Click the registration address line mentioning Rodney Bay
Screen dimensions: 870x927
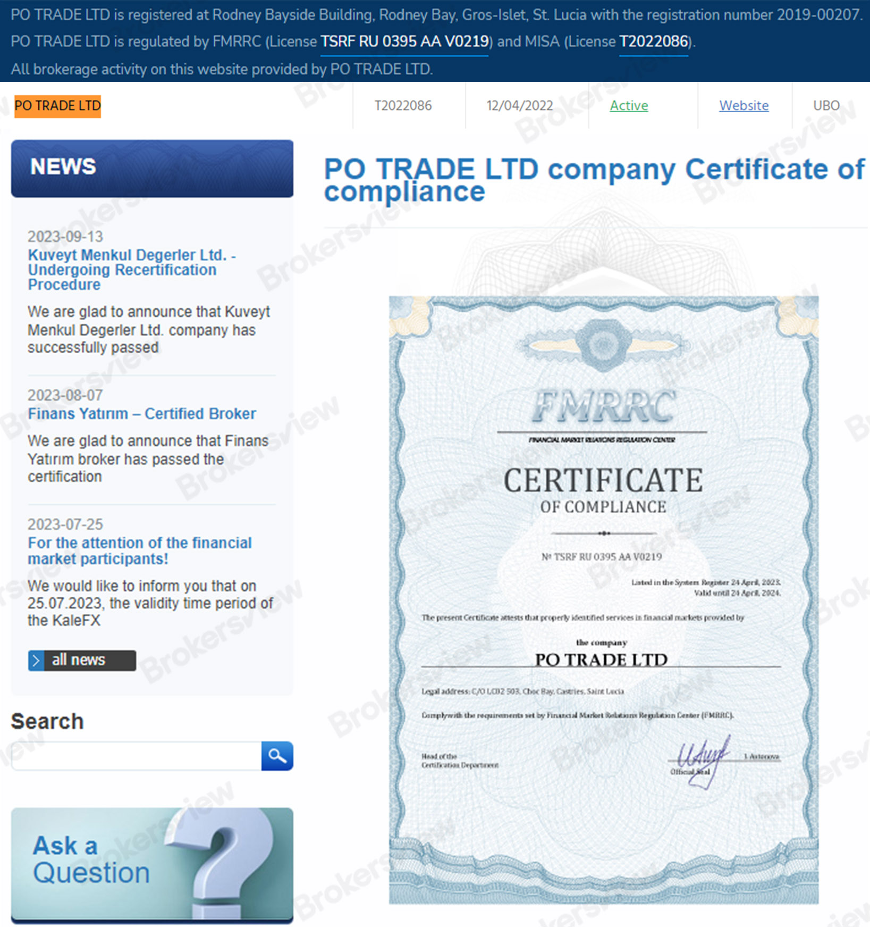[436, 15]
